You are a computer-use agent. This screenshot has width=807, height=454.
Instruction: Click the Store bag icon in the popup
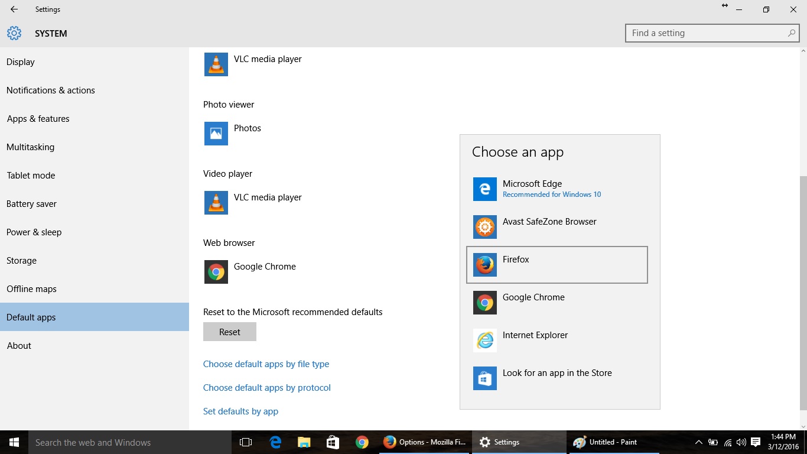click(x=485, y=378)
